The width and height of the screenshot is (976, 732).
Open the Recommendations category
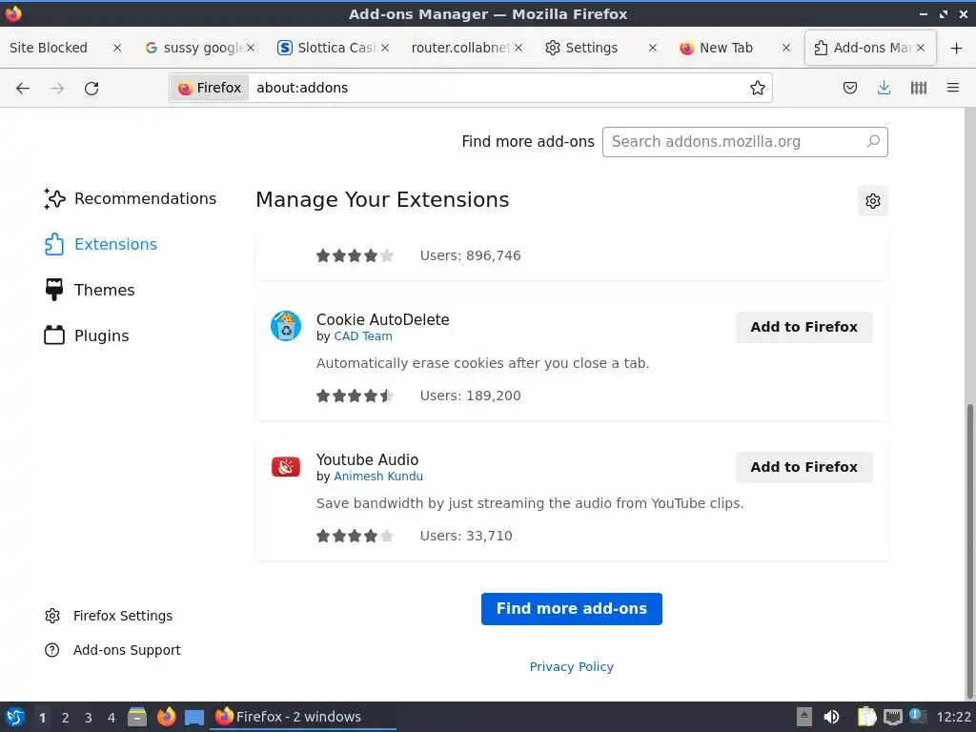(130, 198)
